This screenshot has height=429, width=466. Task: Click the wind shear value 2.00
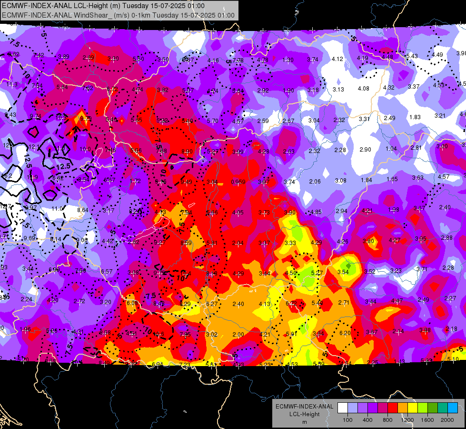[238, 334]
